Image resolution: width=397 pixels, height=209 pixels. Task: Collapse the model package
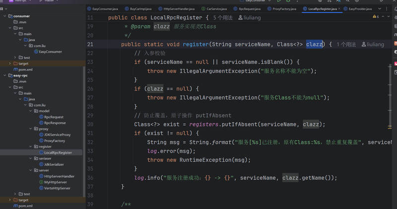tap(31, 111)
